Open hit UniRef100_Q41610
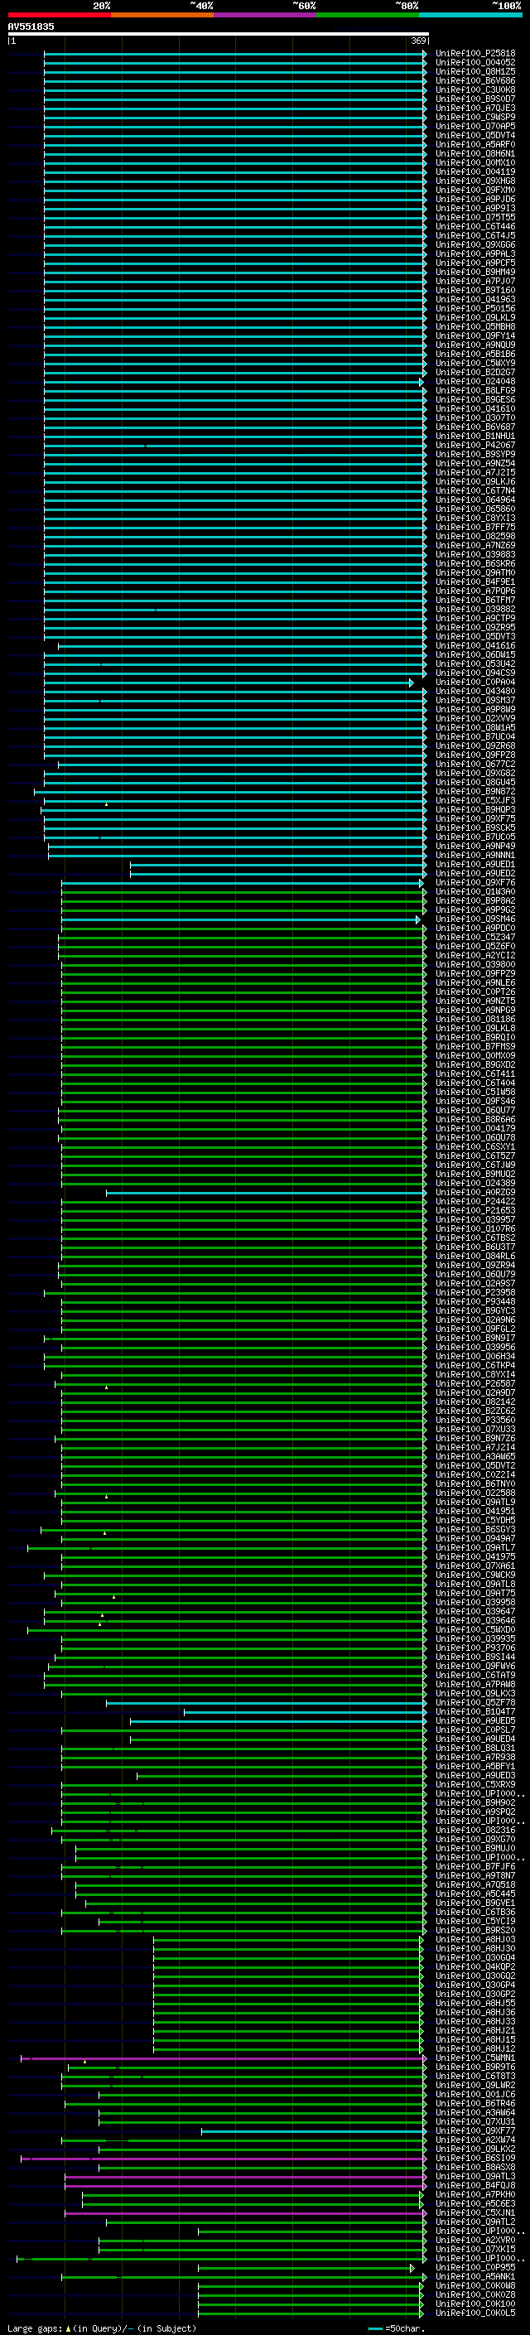 coord(475,410)
